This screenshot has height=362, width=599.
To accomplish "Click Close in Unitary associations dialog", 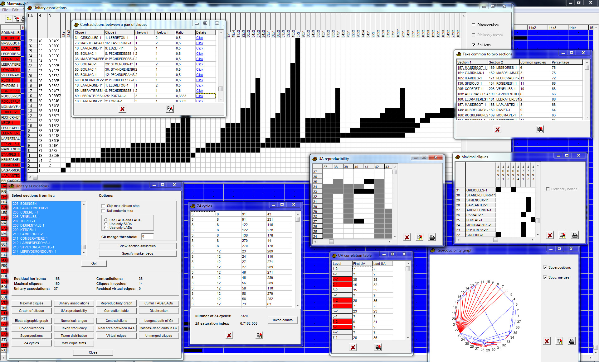I will [x=93, y=352].
